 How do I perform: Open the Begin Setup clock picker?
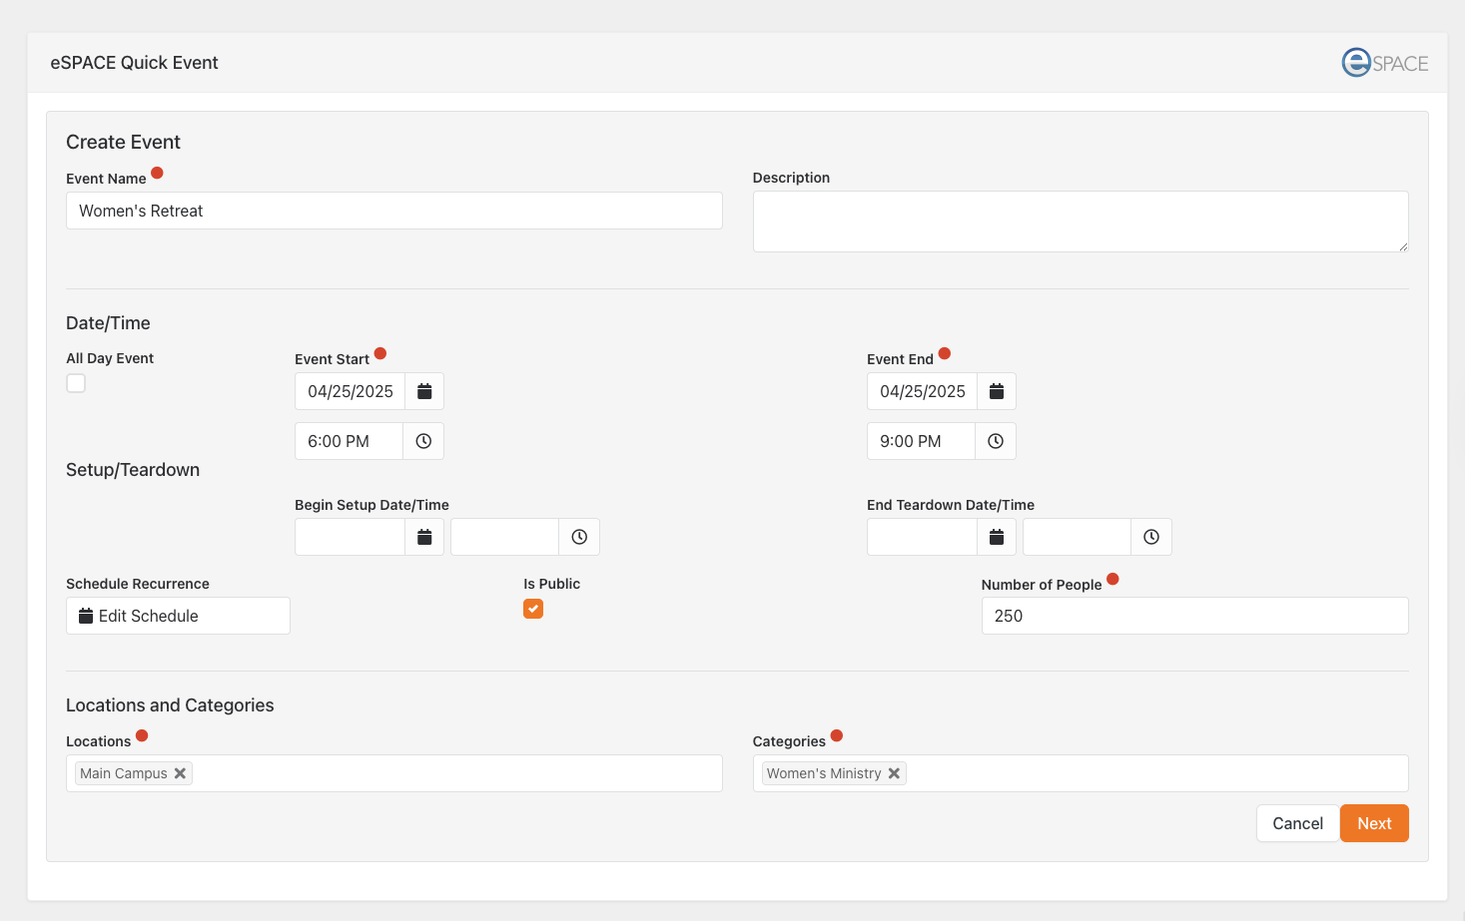(579, 537)
